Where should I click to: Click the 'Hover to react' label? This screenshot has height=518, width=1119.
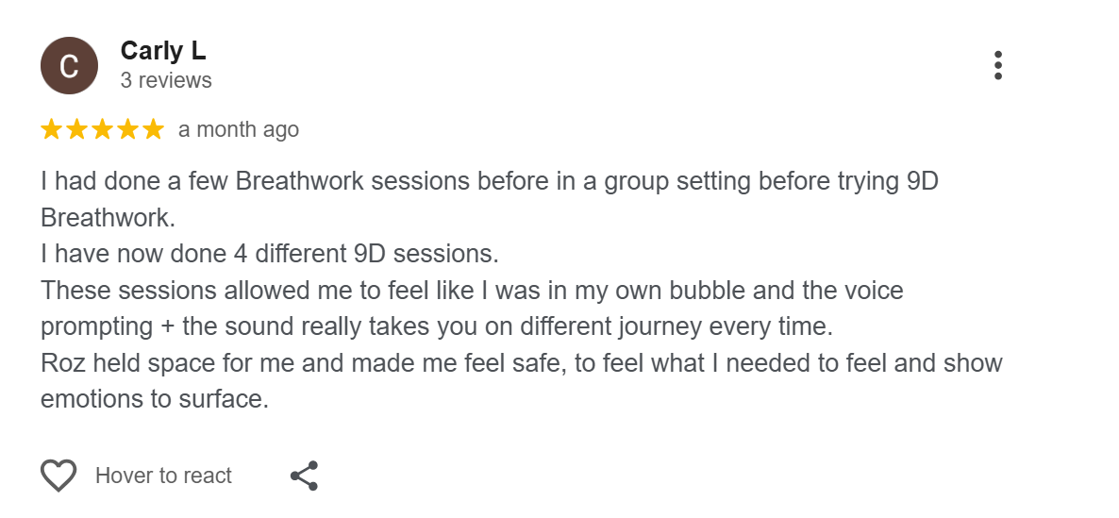coord(163,476)
